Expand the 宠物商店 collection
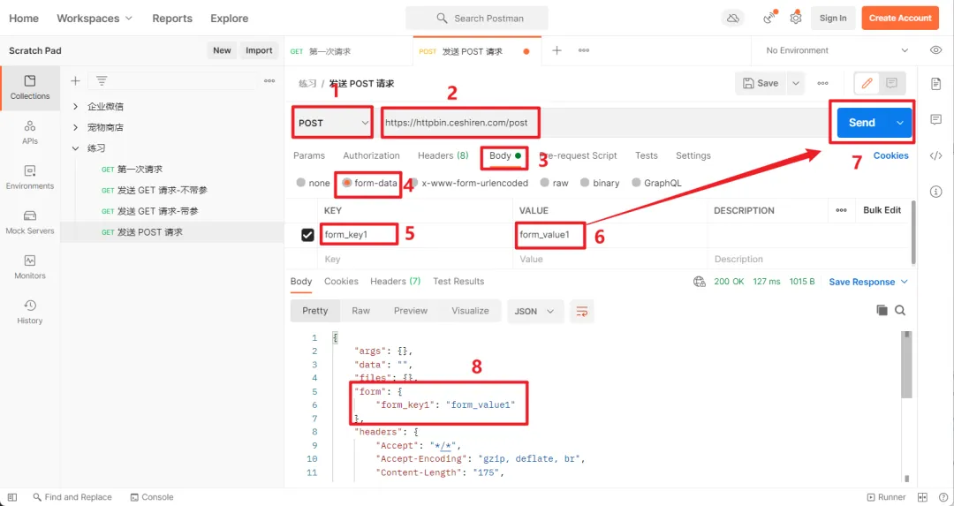This screenshot has height=506, width=954. click(75, 127)
